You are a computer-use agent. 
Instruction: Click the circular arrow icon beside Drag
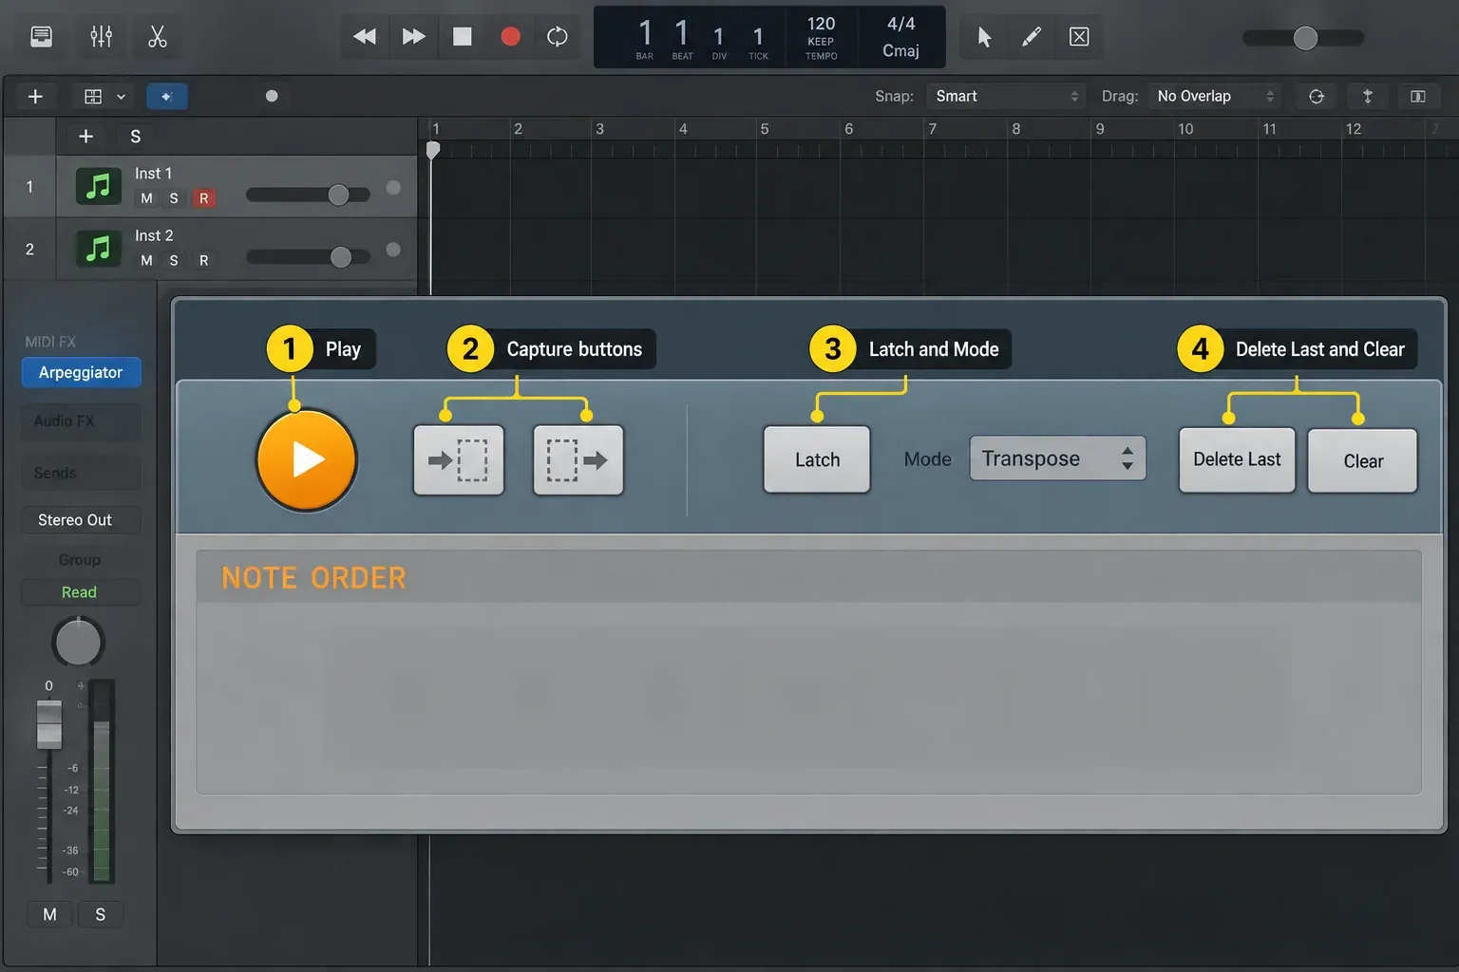tap(1317, 97)
